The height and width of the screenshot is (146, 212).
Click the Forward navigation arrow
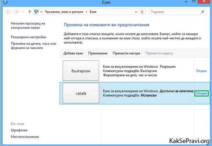click(x=16, y=12)
